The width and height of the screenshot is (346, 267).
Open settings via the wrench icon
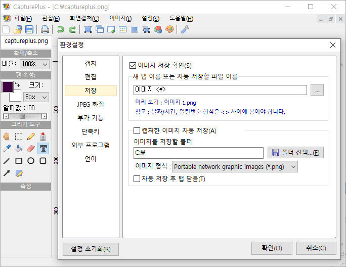coord(185,29)
